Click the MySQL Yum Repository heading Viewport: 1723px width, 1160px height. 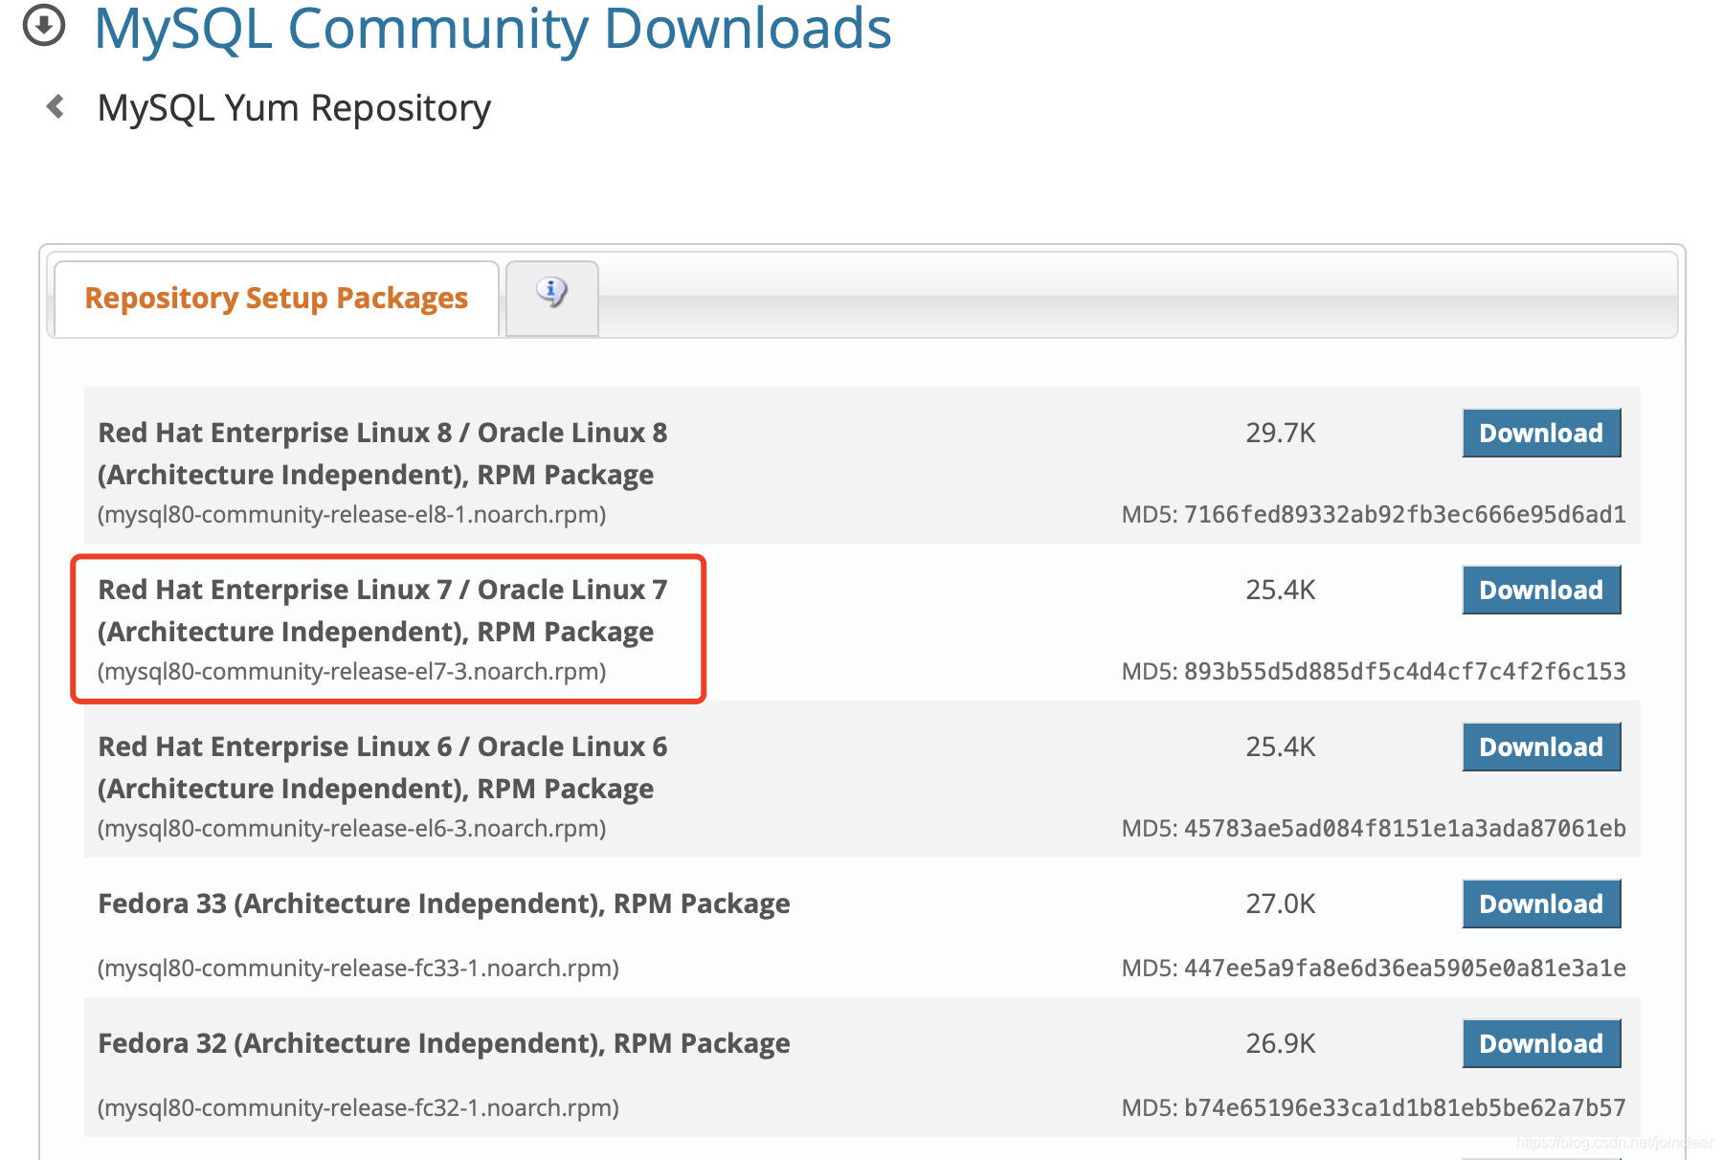pos(294,108)
